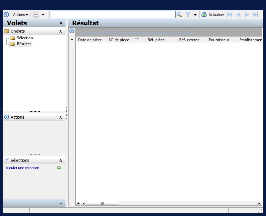Click the blue circle icon in toolbar
The height and width of the screenshot is (216, 266).
(6, 15)
